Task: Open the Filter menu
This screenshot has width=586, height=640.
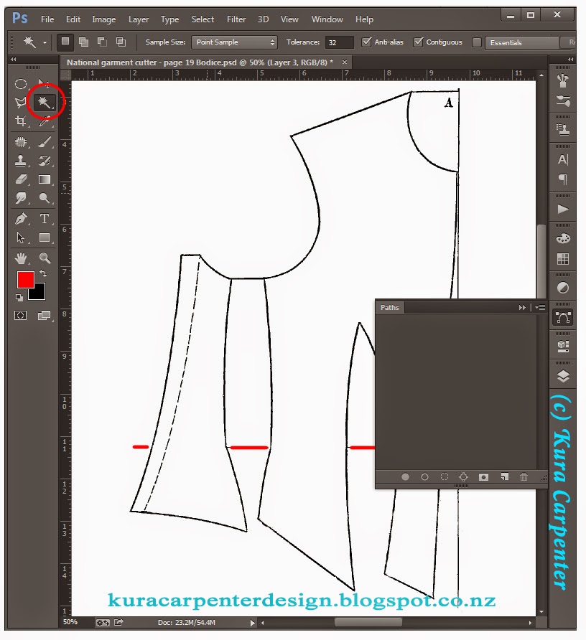Action: click(x=238, y=19)
